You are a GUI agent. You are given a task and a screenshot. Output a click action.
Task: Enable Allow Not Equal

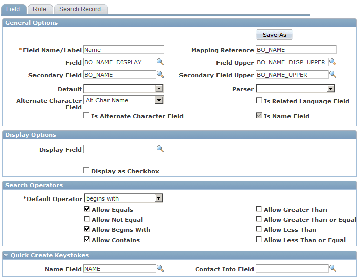87,219
